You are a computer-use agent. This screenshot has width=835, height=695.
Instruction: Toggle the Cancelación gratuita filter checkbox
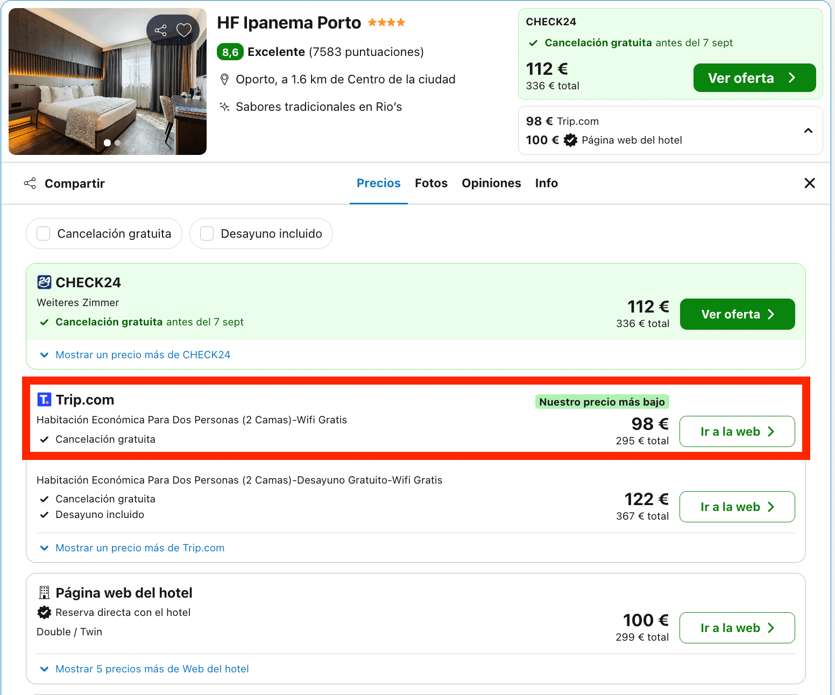coord(44,233)
